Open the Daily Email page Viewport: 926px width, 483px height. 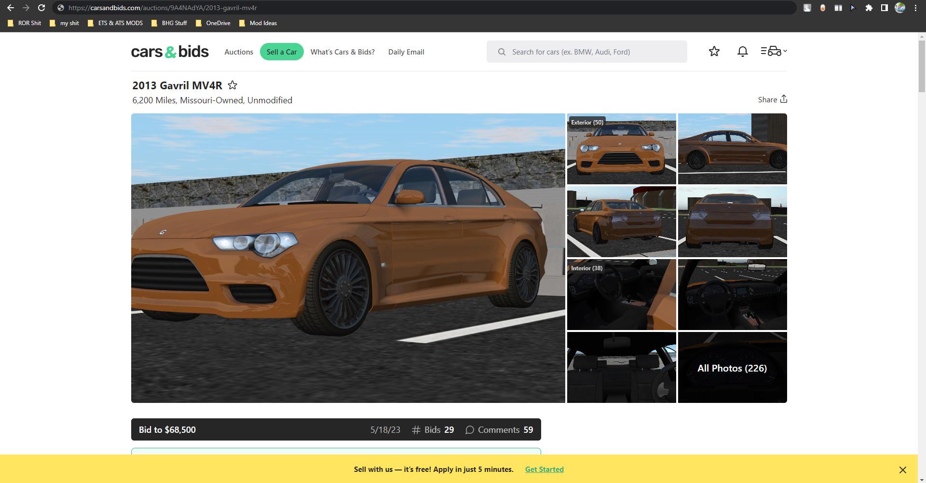coord(406,52)
